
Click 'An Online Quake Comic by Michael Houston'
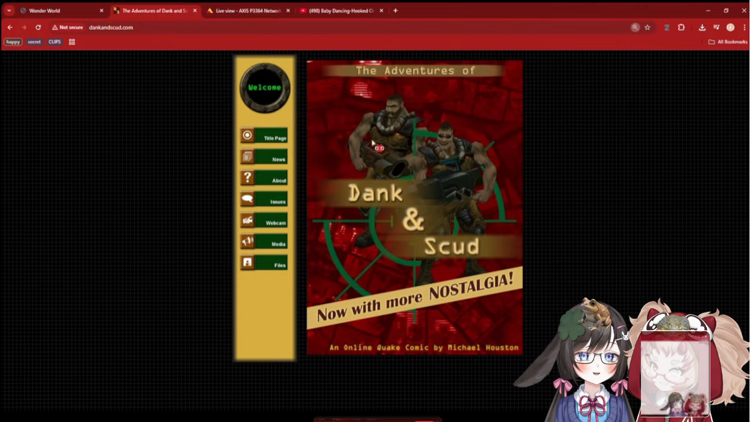[424, 347]
